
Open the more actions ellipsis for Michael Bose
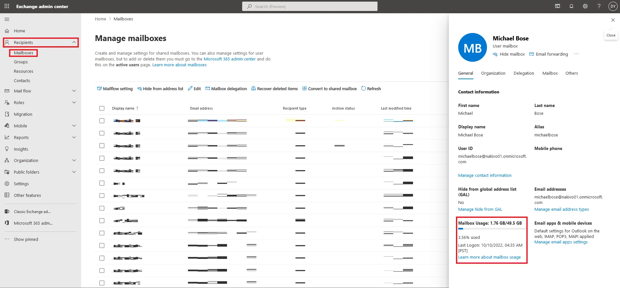[576, 54]
